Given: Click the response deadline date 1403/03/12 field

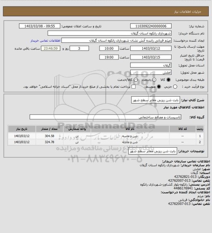Looking at the screenshot, I should [151, 49].
